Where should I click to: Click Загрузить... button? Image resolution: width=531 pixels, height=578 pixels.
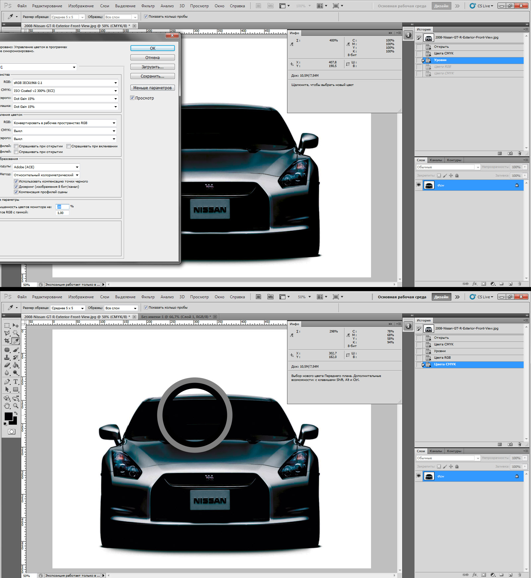click(x=153, y=67)
